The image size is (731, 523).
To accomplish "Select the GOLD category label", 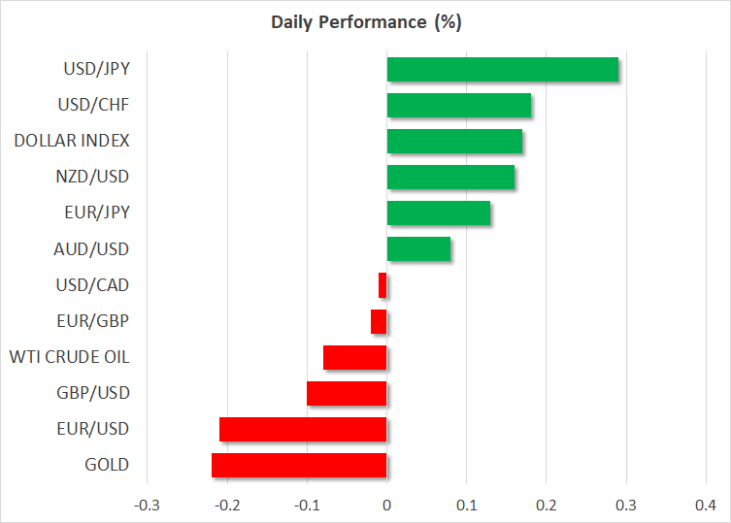I will click(x=107, y=465).
